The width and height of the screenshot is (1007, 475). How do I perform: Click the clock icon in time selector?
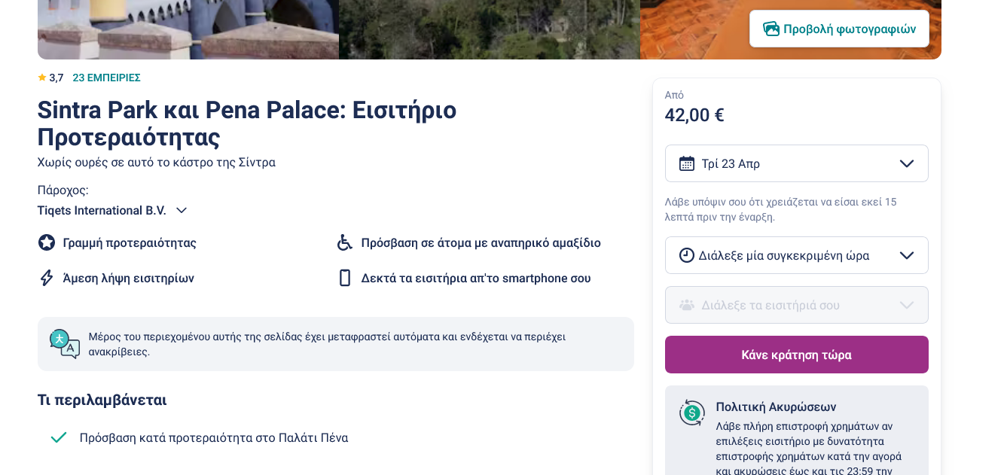pyautogui.click(x=686, y=255)
